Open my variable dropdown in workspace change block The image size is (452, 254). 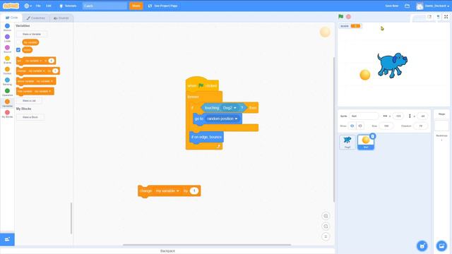coord(167,191)
